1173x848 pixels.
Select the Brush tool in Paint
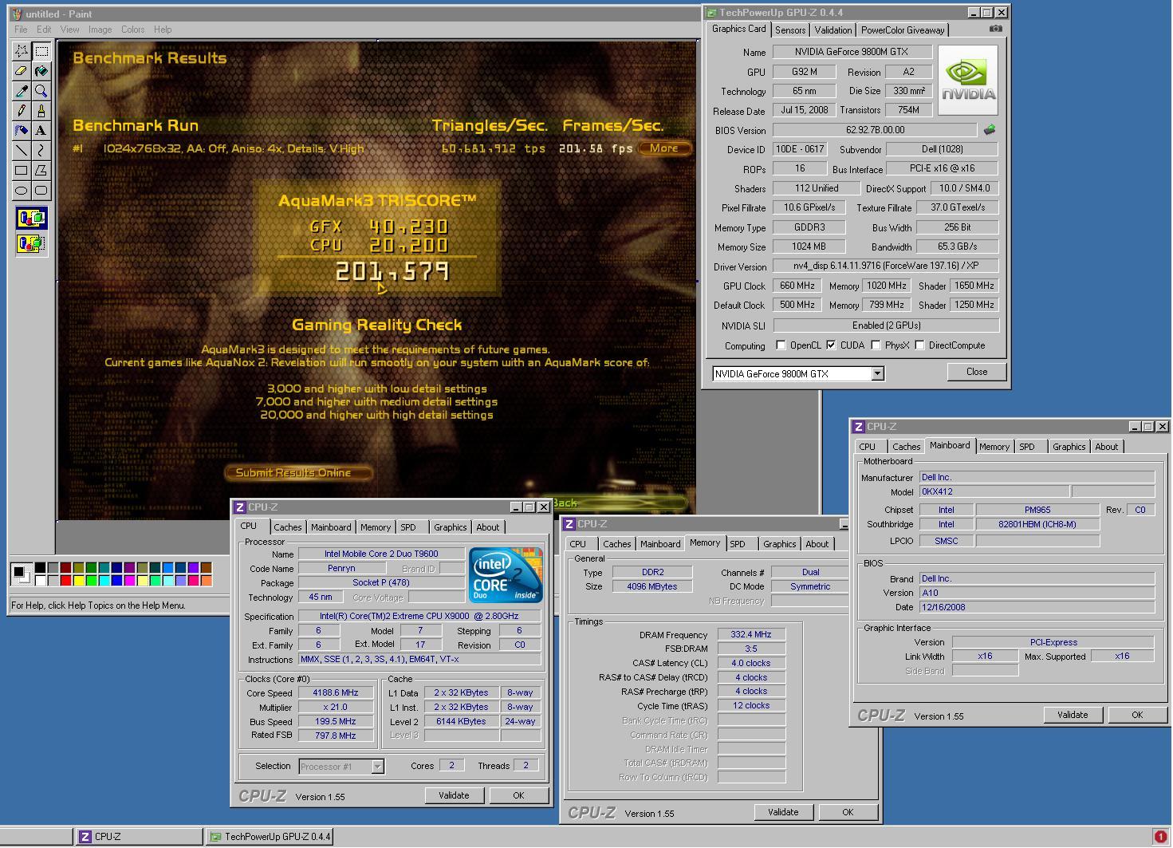coord(41,111)
